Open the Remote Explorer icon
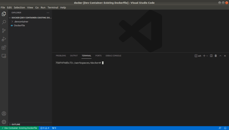The height and width of the screenshot is (130, 229). [x=4, y=56]
